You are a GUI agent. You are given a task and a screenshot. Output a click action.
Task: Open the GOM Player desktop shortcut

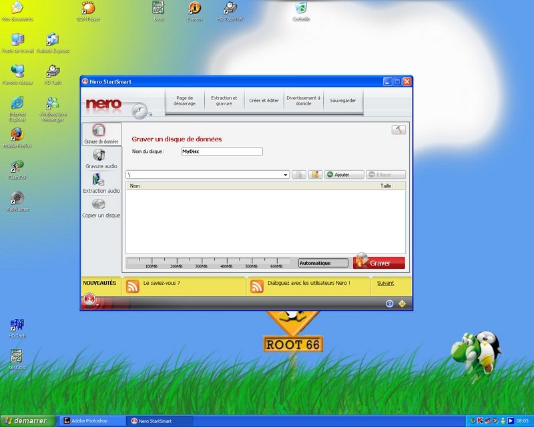(88, 11)
